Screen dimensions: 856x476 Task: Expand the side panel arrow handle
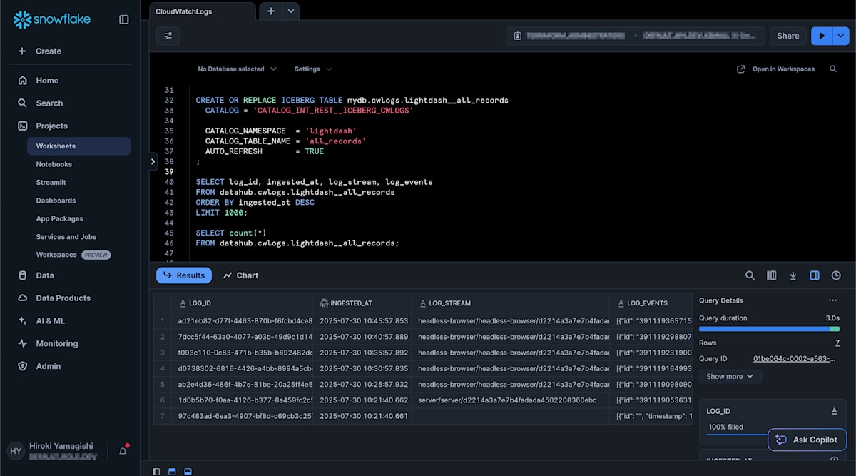point(153,162)
